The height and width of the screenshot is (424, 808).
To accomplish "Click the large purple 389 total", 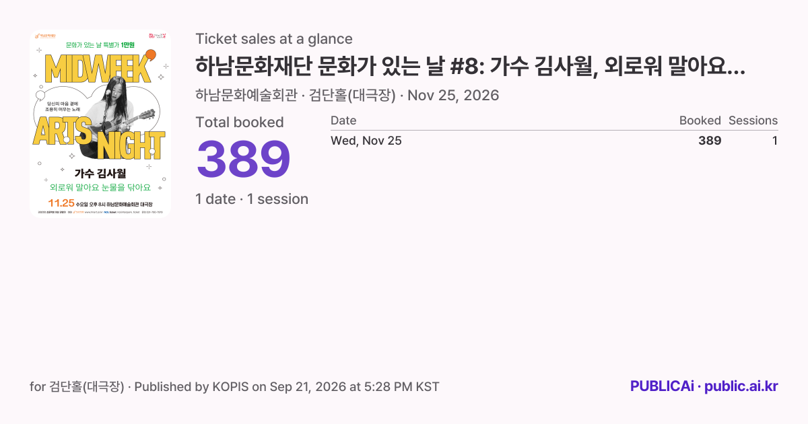I will click(x=243, y=160).
